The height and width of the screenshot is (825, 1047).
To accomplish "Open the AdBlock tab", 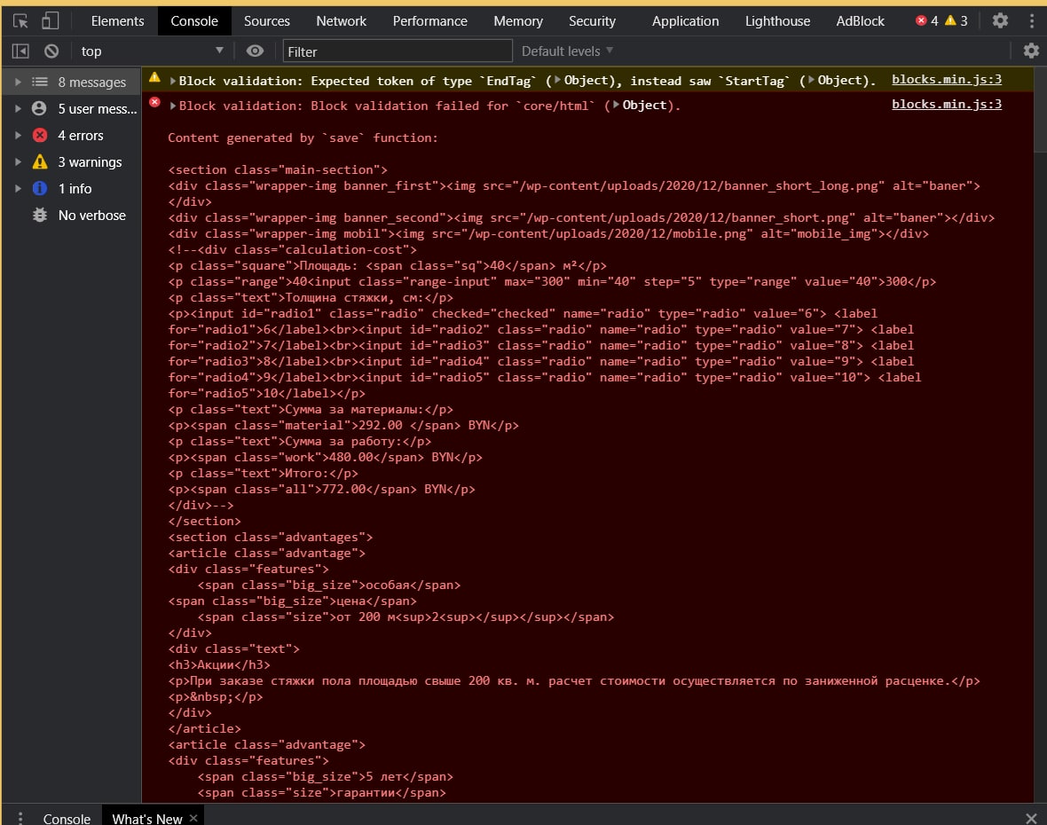I will pos(861,21).
